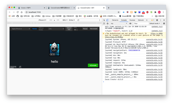This screenshot has width=173, height=104.
Task: Open the 其他书签 folder
Action: (x=160, y=16)
